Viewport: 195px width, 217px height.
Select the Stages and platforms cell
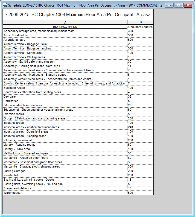coord(65,188)
